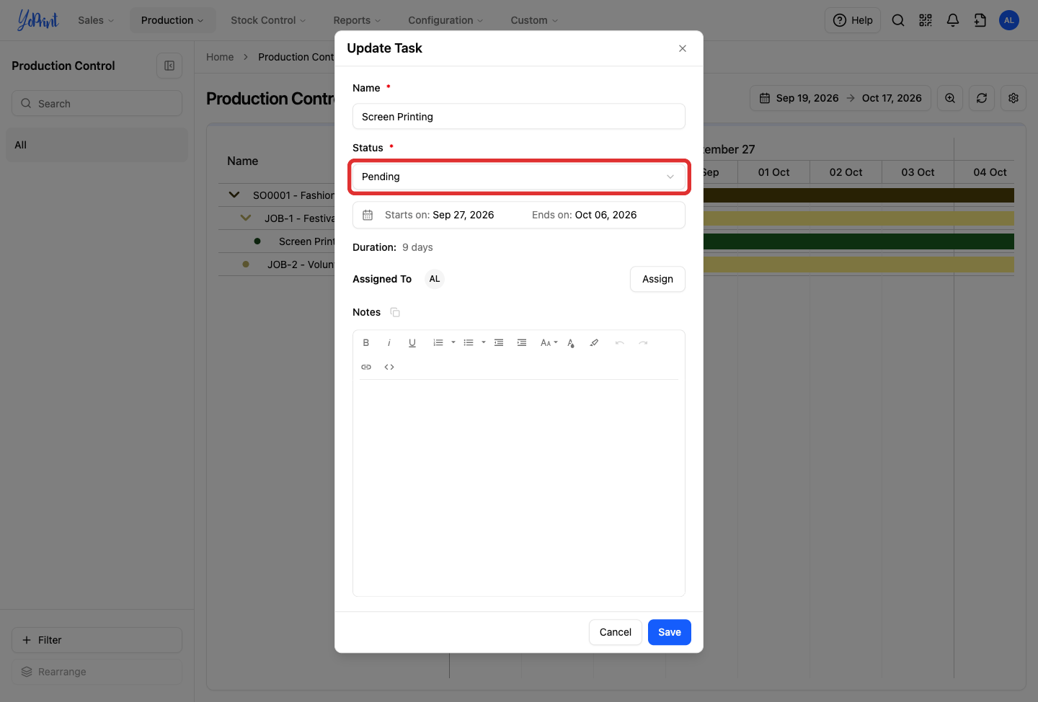Open the Reports menu
Screen dimensions: 1038x702
(x=357, y=20)
